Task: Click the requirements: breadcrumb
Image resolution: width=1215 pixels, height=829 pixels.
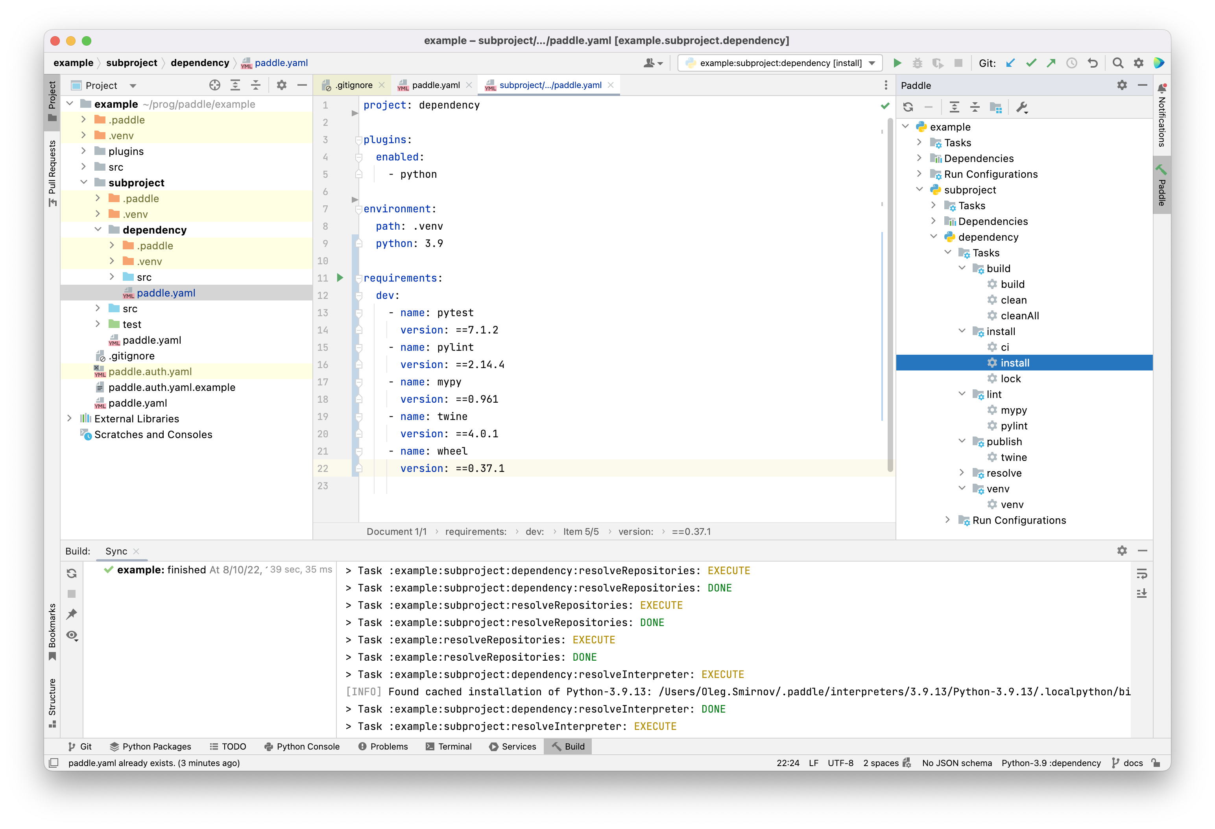Action: (475, 532)
